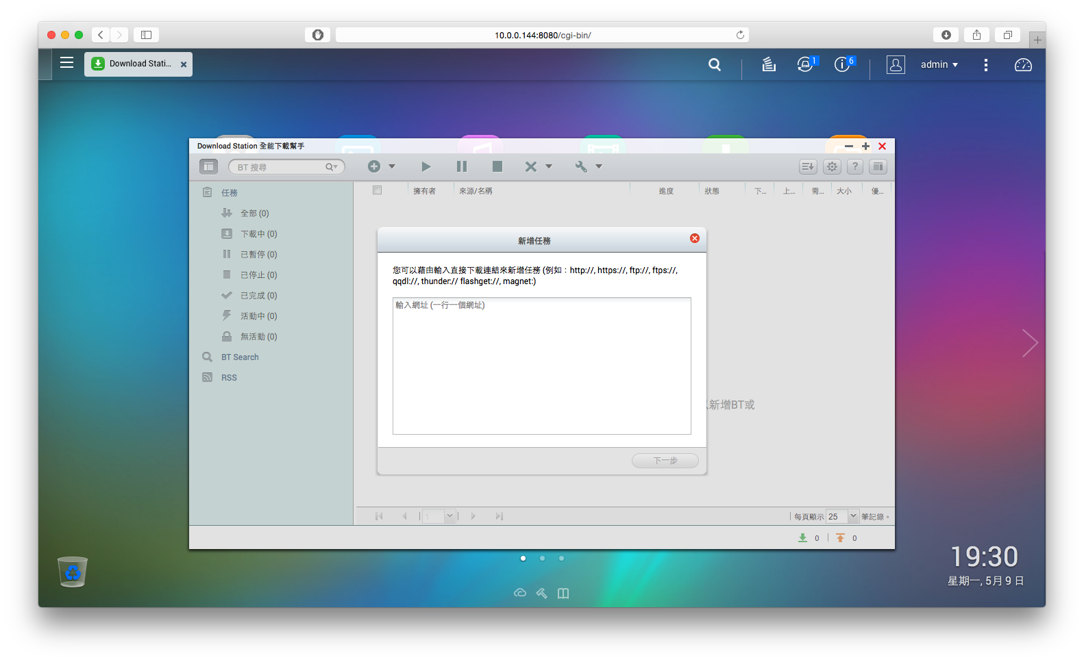1084x662 pixels.
Task: Check the select-all tasks checkbox
Action: tap(377, 190)
